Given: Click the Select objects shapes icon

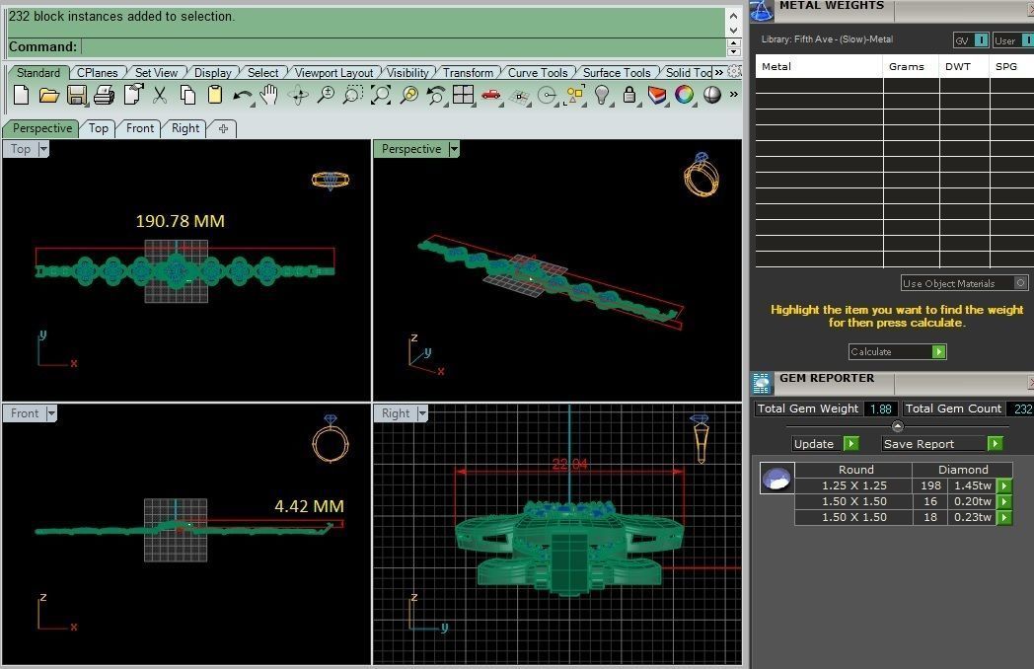Looking at the screenshot, I should click(575, 96).
